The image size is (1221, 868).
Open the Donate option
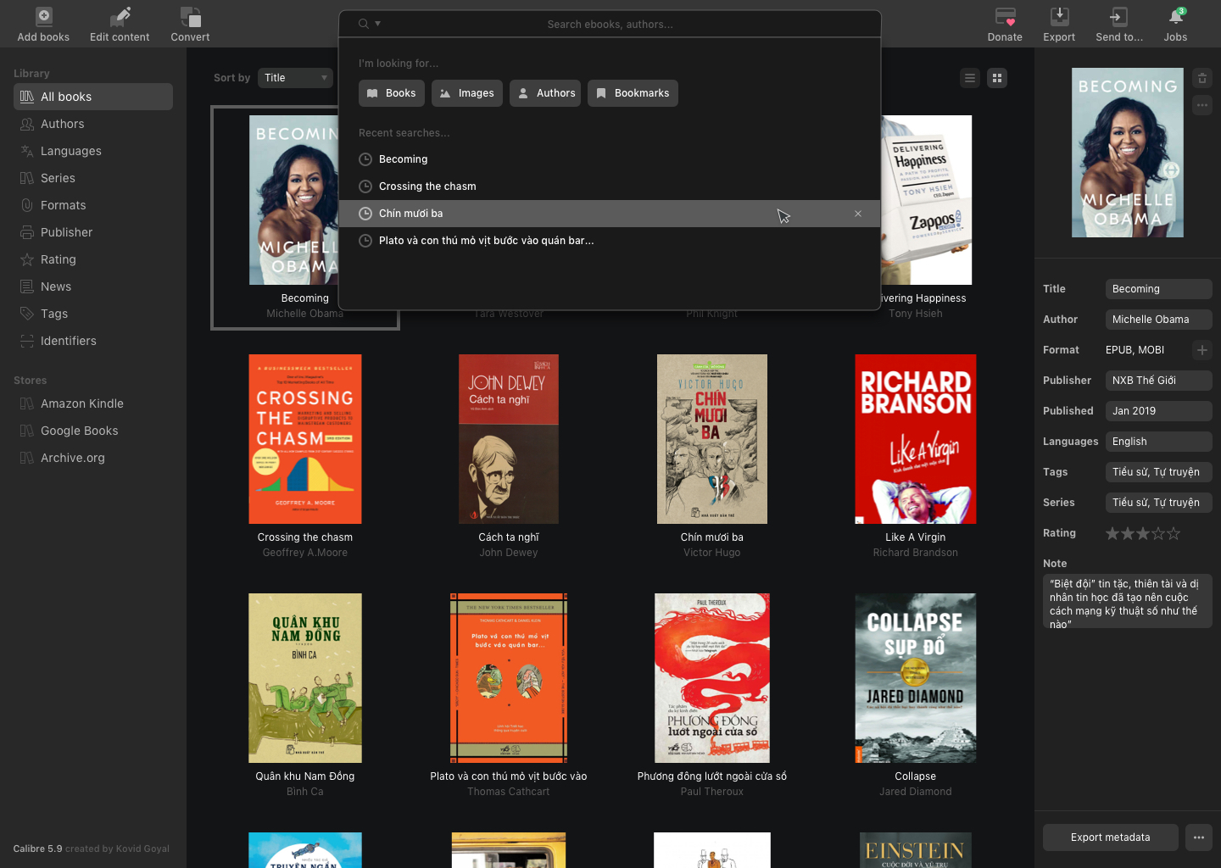pos(1005,25)
